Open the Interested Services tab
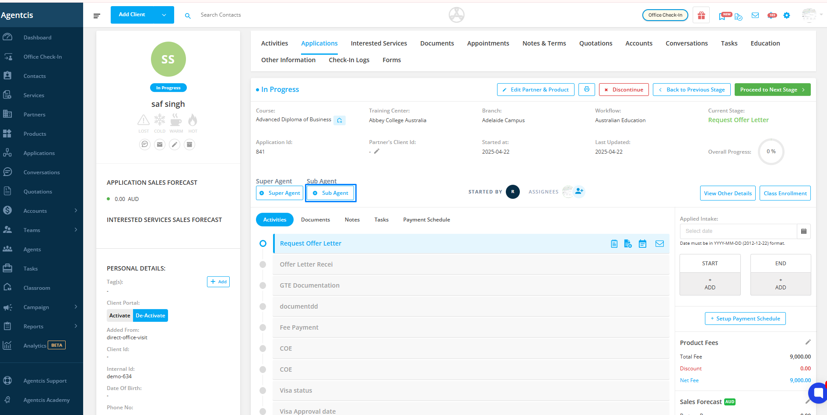Screen dimensions: 827x415 point(379,43)
